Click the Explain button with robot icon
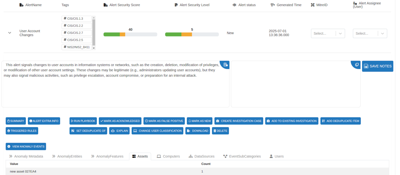Viewport: 400px width, 175px height. (x=119, y=131)
